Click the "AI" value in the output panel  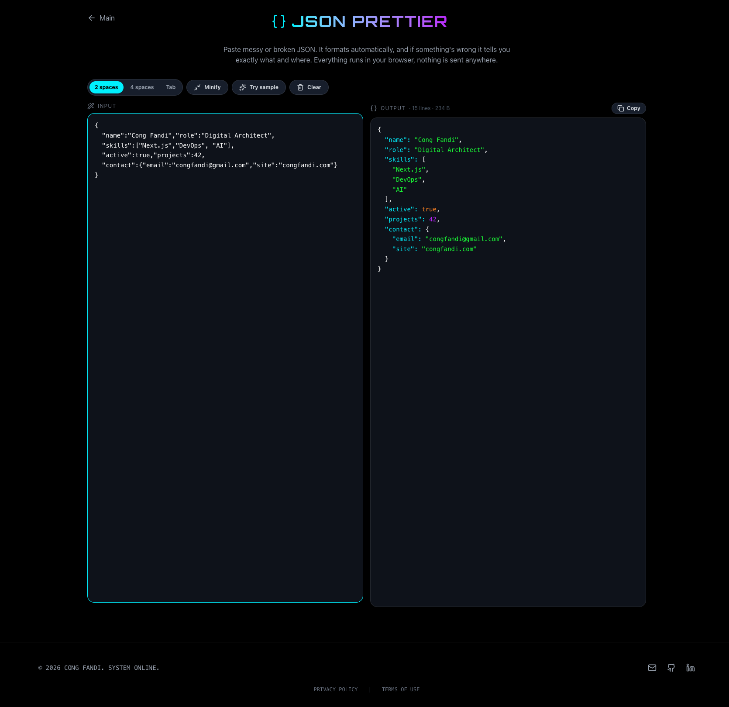click(399, 190)
